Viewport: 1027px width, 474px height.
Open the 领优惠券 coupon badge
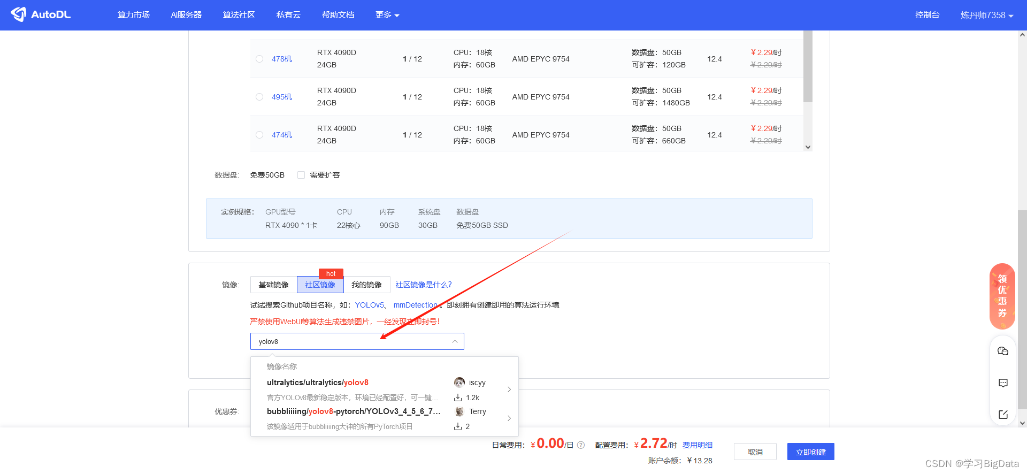[1002, 296]
